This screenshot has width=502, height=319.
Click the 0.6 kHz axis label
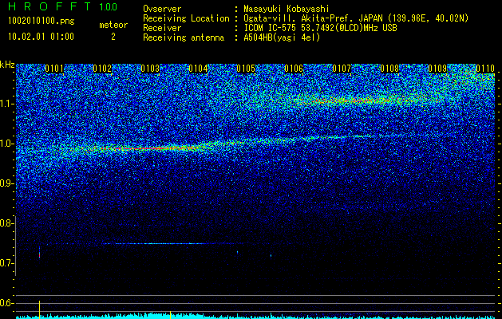6,303
